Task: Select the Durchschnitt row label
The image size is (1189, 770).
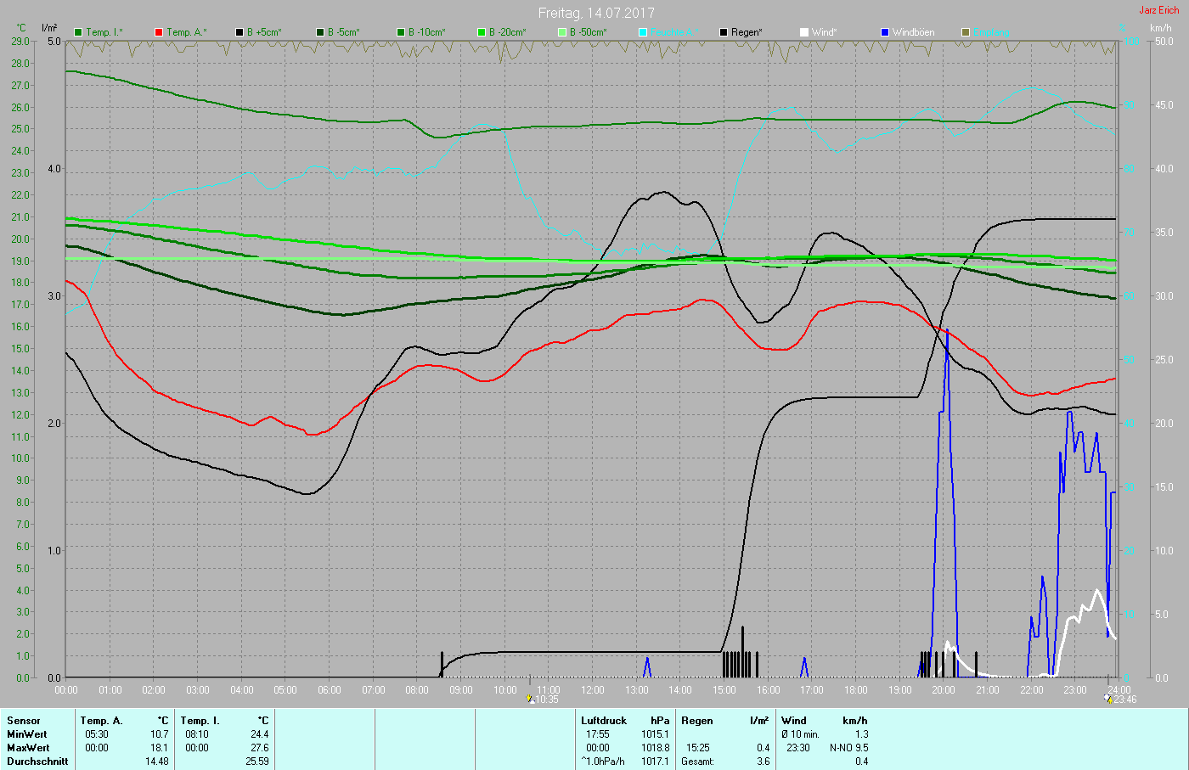Action: point(37,762)
